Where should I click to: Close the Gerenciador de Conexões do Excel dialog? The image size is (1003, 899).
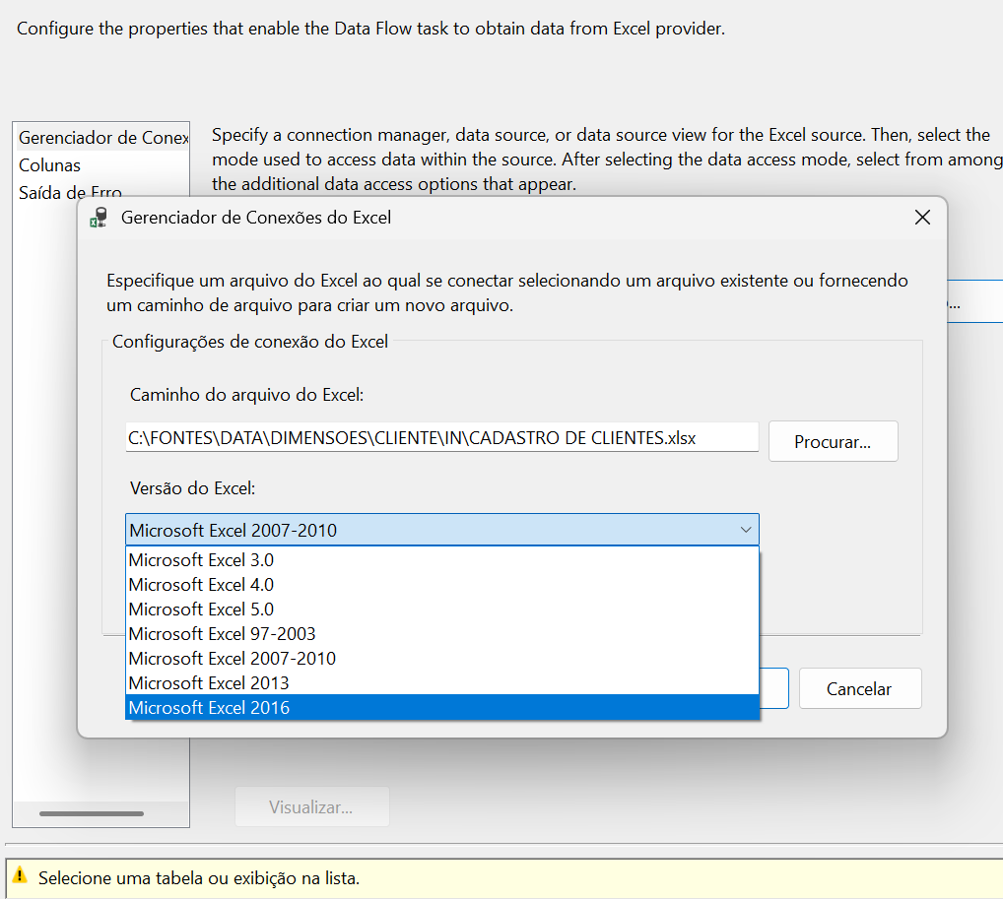pos(922,218)
